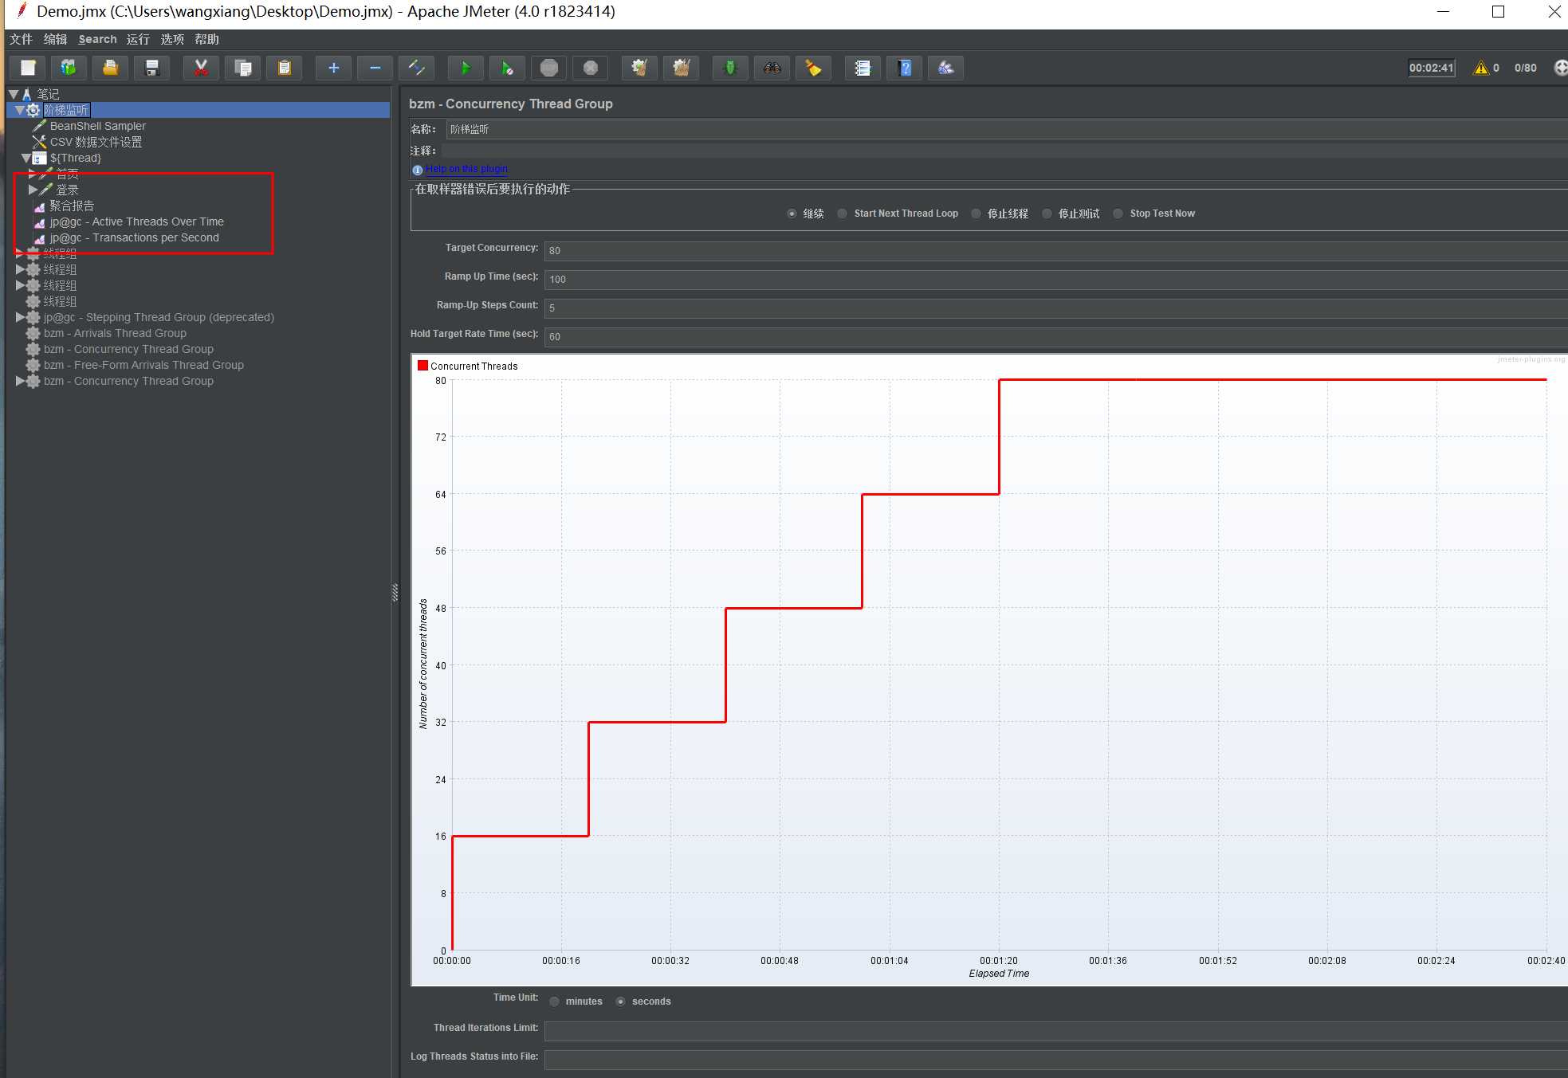This screenshot has width=1568, height=1078.
Task: Select BeanShell Sampler in the tree
Action: (x=98, y=126)
